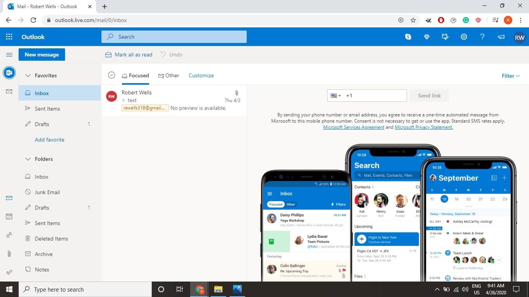Open a new browser tab

click(105, 7)
